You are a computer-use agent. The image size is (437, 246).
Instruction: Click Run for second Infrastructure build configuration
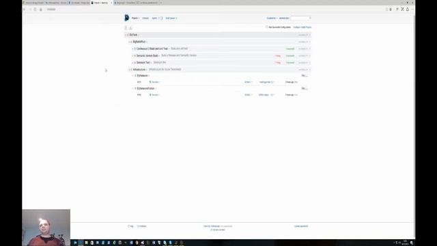303,88
